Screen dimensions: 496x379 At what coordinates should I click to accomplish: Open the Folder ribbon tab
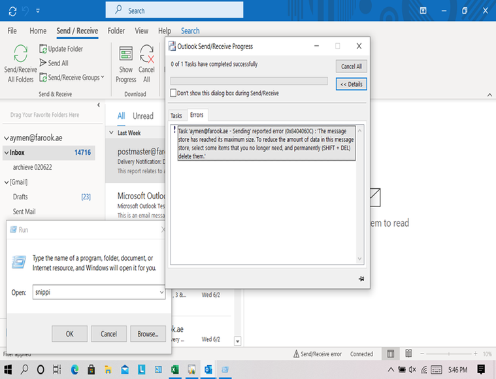(116, 31)
